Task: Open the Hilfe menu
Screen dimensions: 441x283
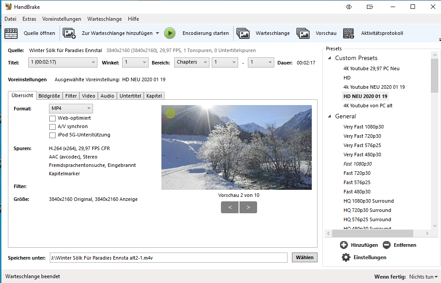Action: (133, 19)
